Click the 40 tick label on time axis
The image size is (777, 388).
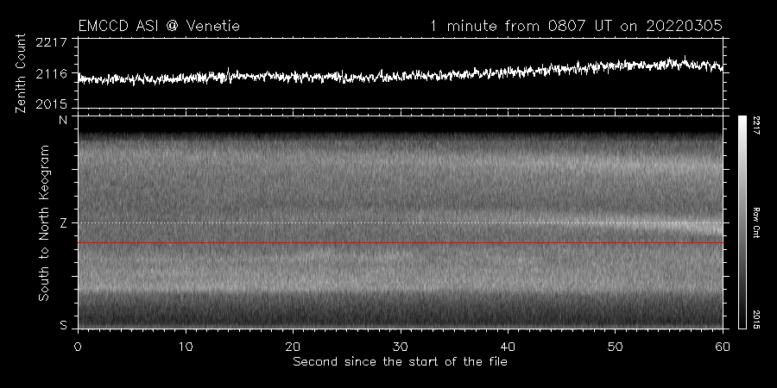click(508, 347)
